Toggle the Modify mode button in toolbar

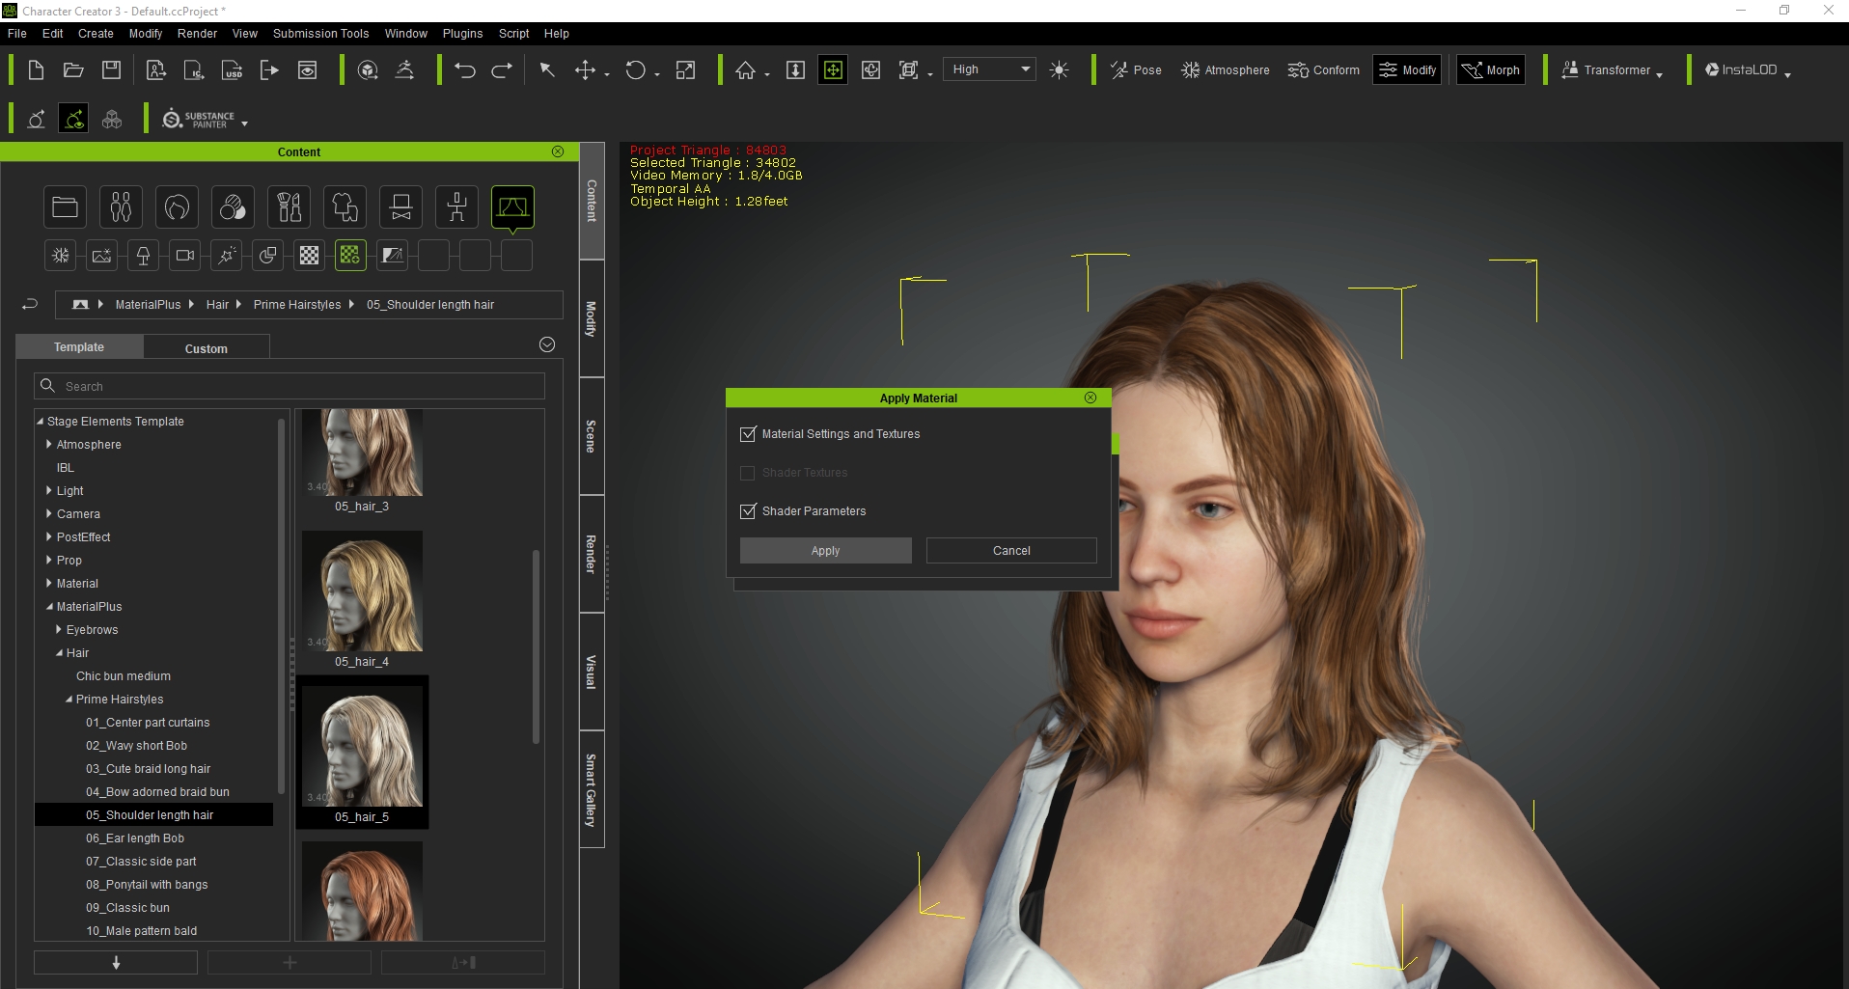pos(1407,69)
